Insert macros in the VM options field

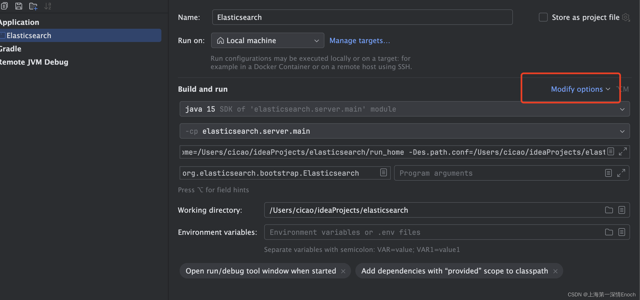611,151
